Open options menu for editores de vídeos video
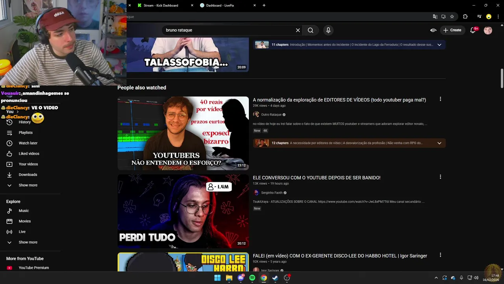504x284 pixels. point(440,99)
